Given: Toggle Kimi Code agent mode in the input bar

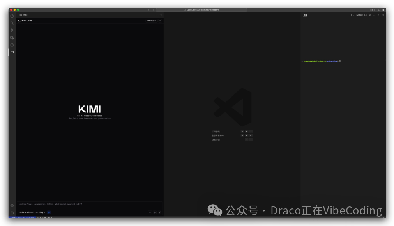Looking at the screenshot, I should click(49, 212).
